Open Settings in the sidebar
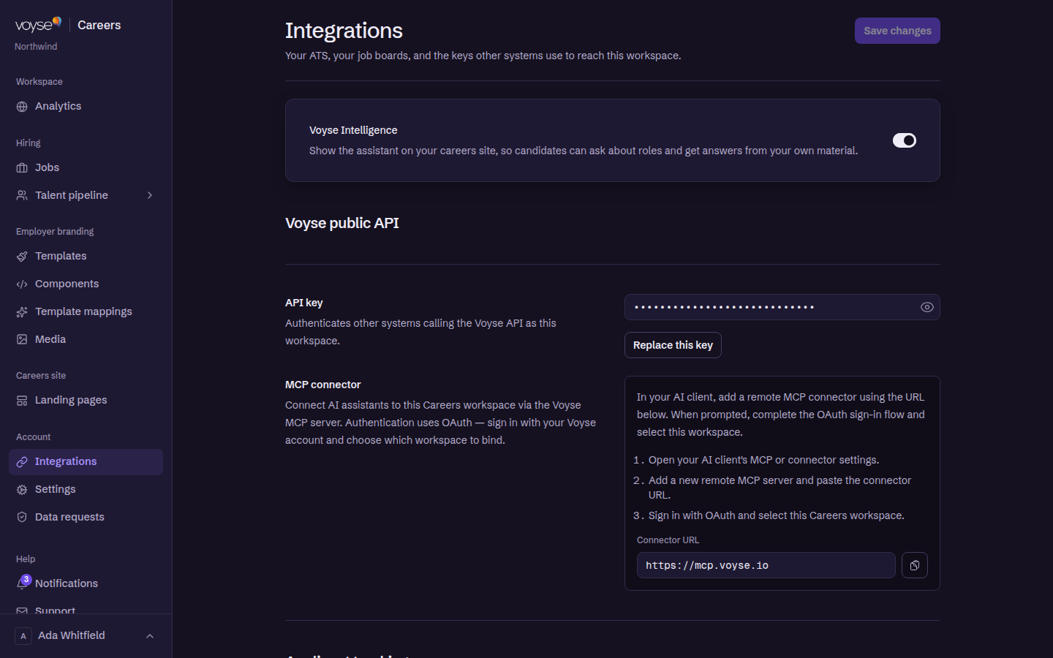The height and width of the screenshot is (658, 1053). 86,490
